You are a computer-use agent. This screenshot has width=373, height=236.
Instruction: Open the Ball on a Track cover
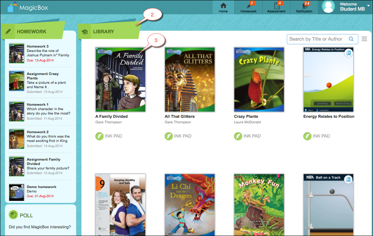(328, 205)
